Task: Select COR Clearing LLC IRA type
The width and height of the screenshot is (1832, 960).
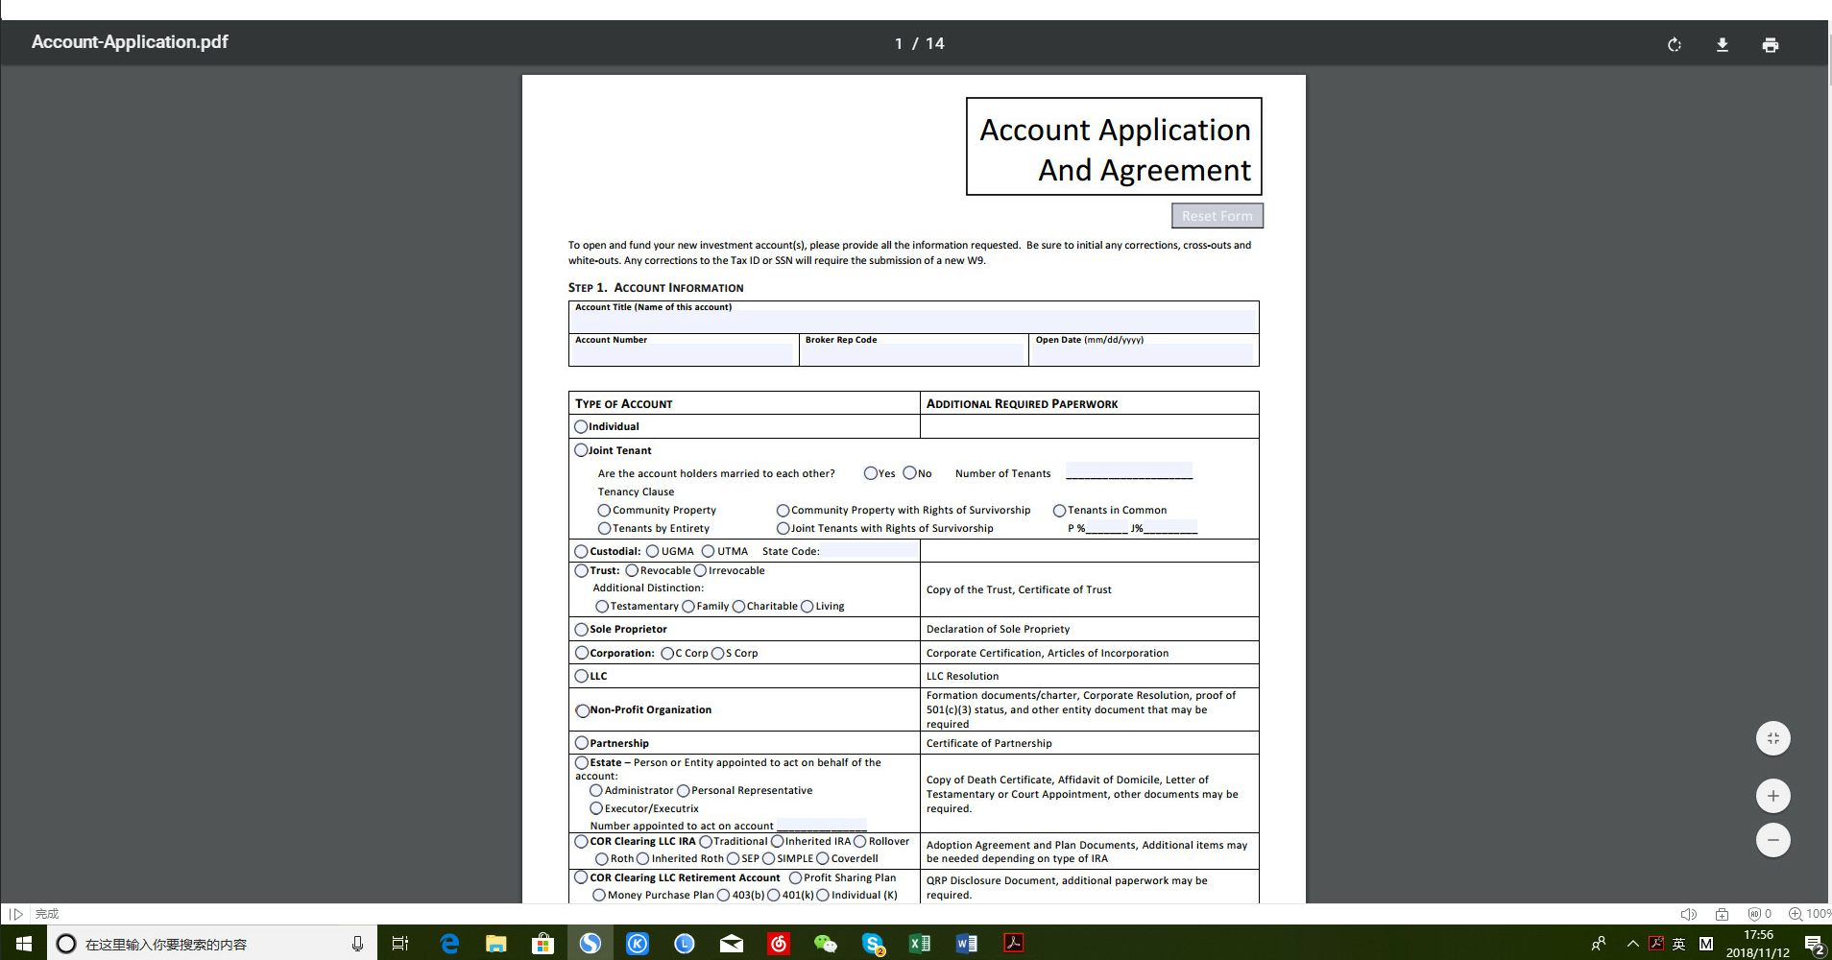Action: pyautogui.click(x=581, y=842)
